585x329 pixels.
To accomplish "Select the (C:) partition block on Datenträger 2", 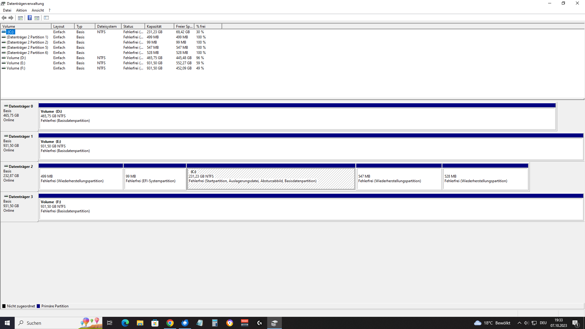I will [271, 179].
